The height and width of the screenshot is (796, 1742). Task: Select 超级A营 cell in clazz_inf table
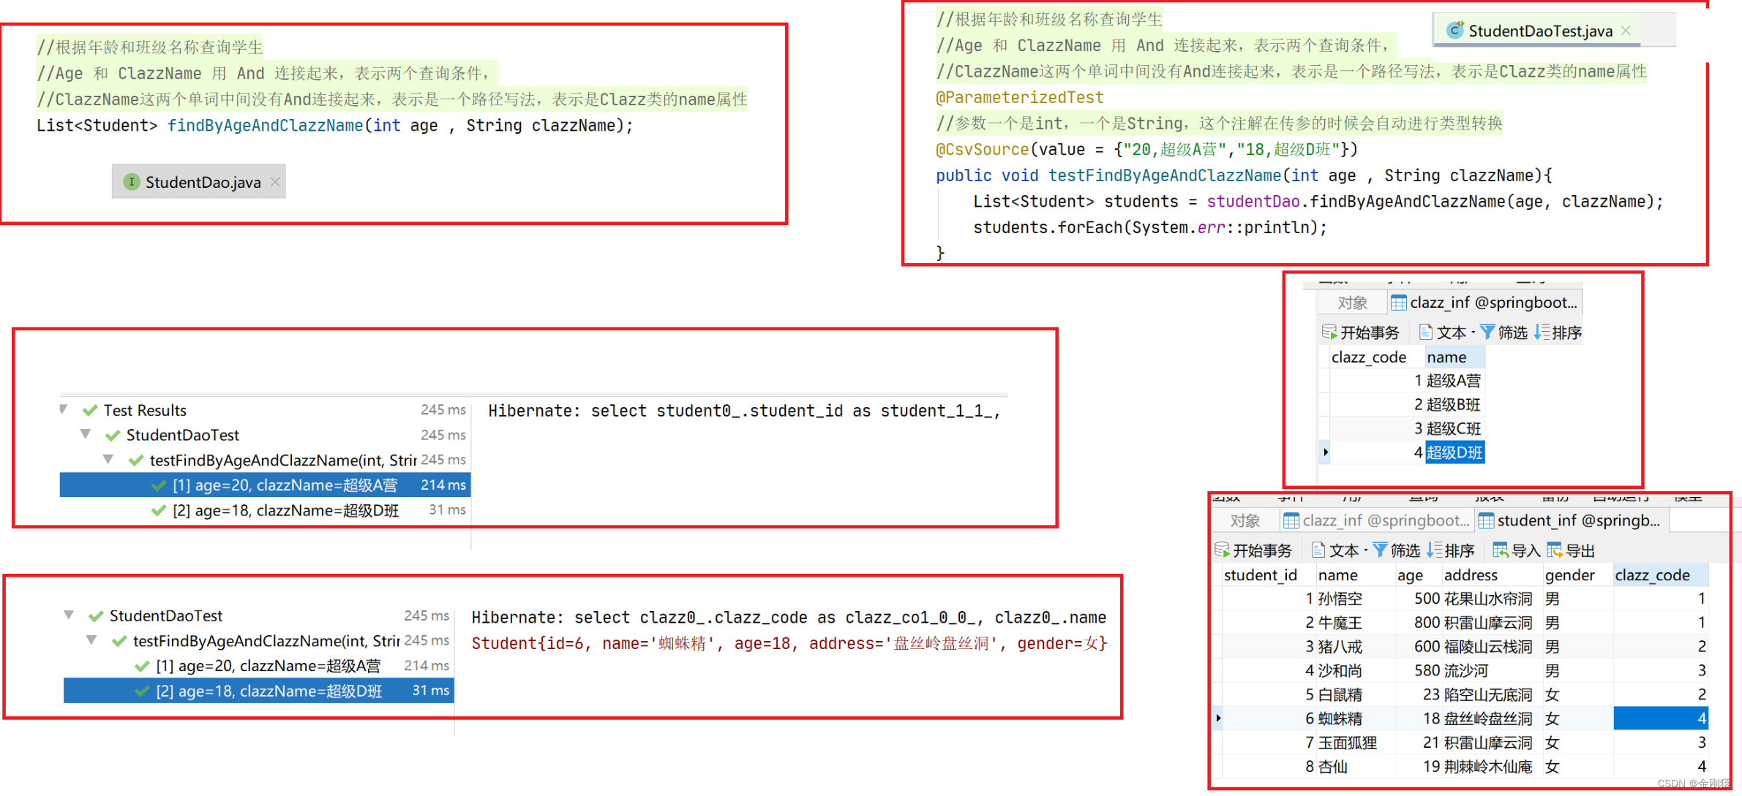1454,381
